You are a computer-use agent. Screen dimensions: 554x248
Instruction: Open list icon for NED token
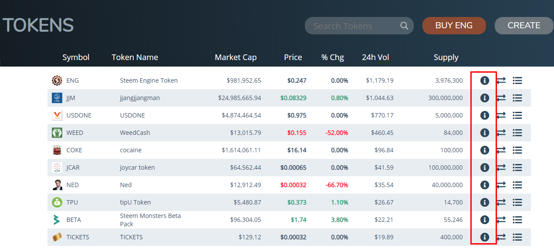517,185
